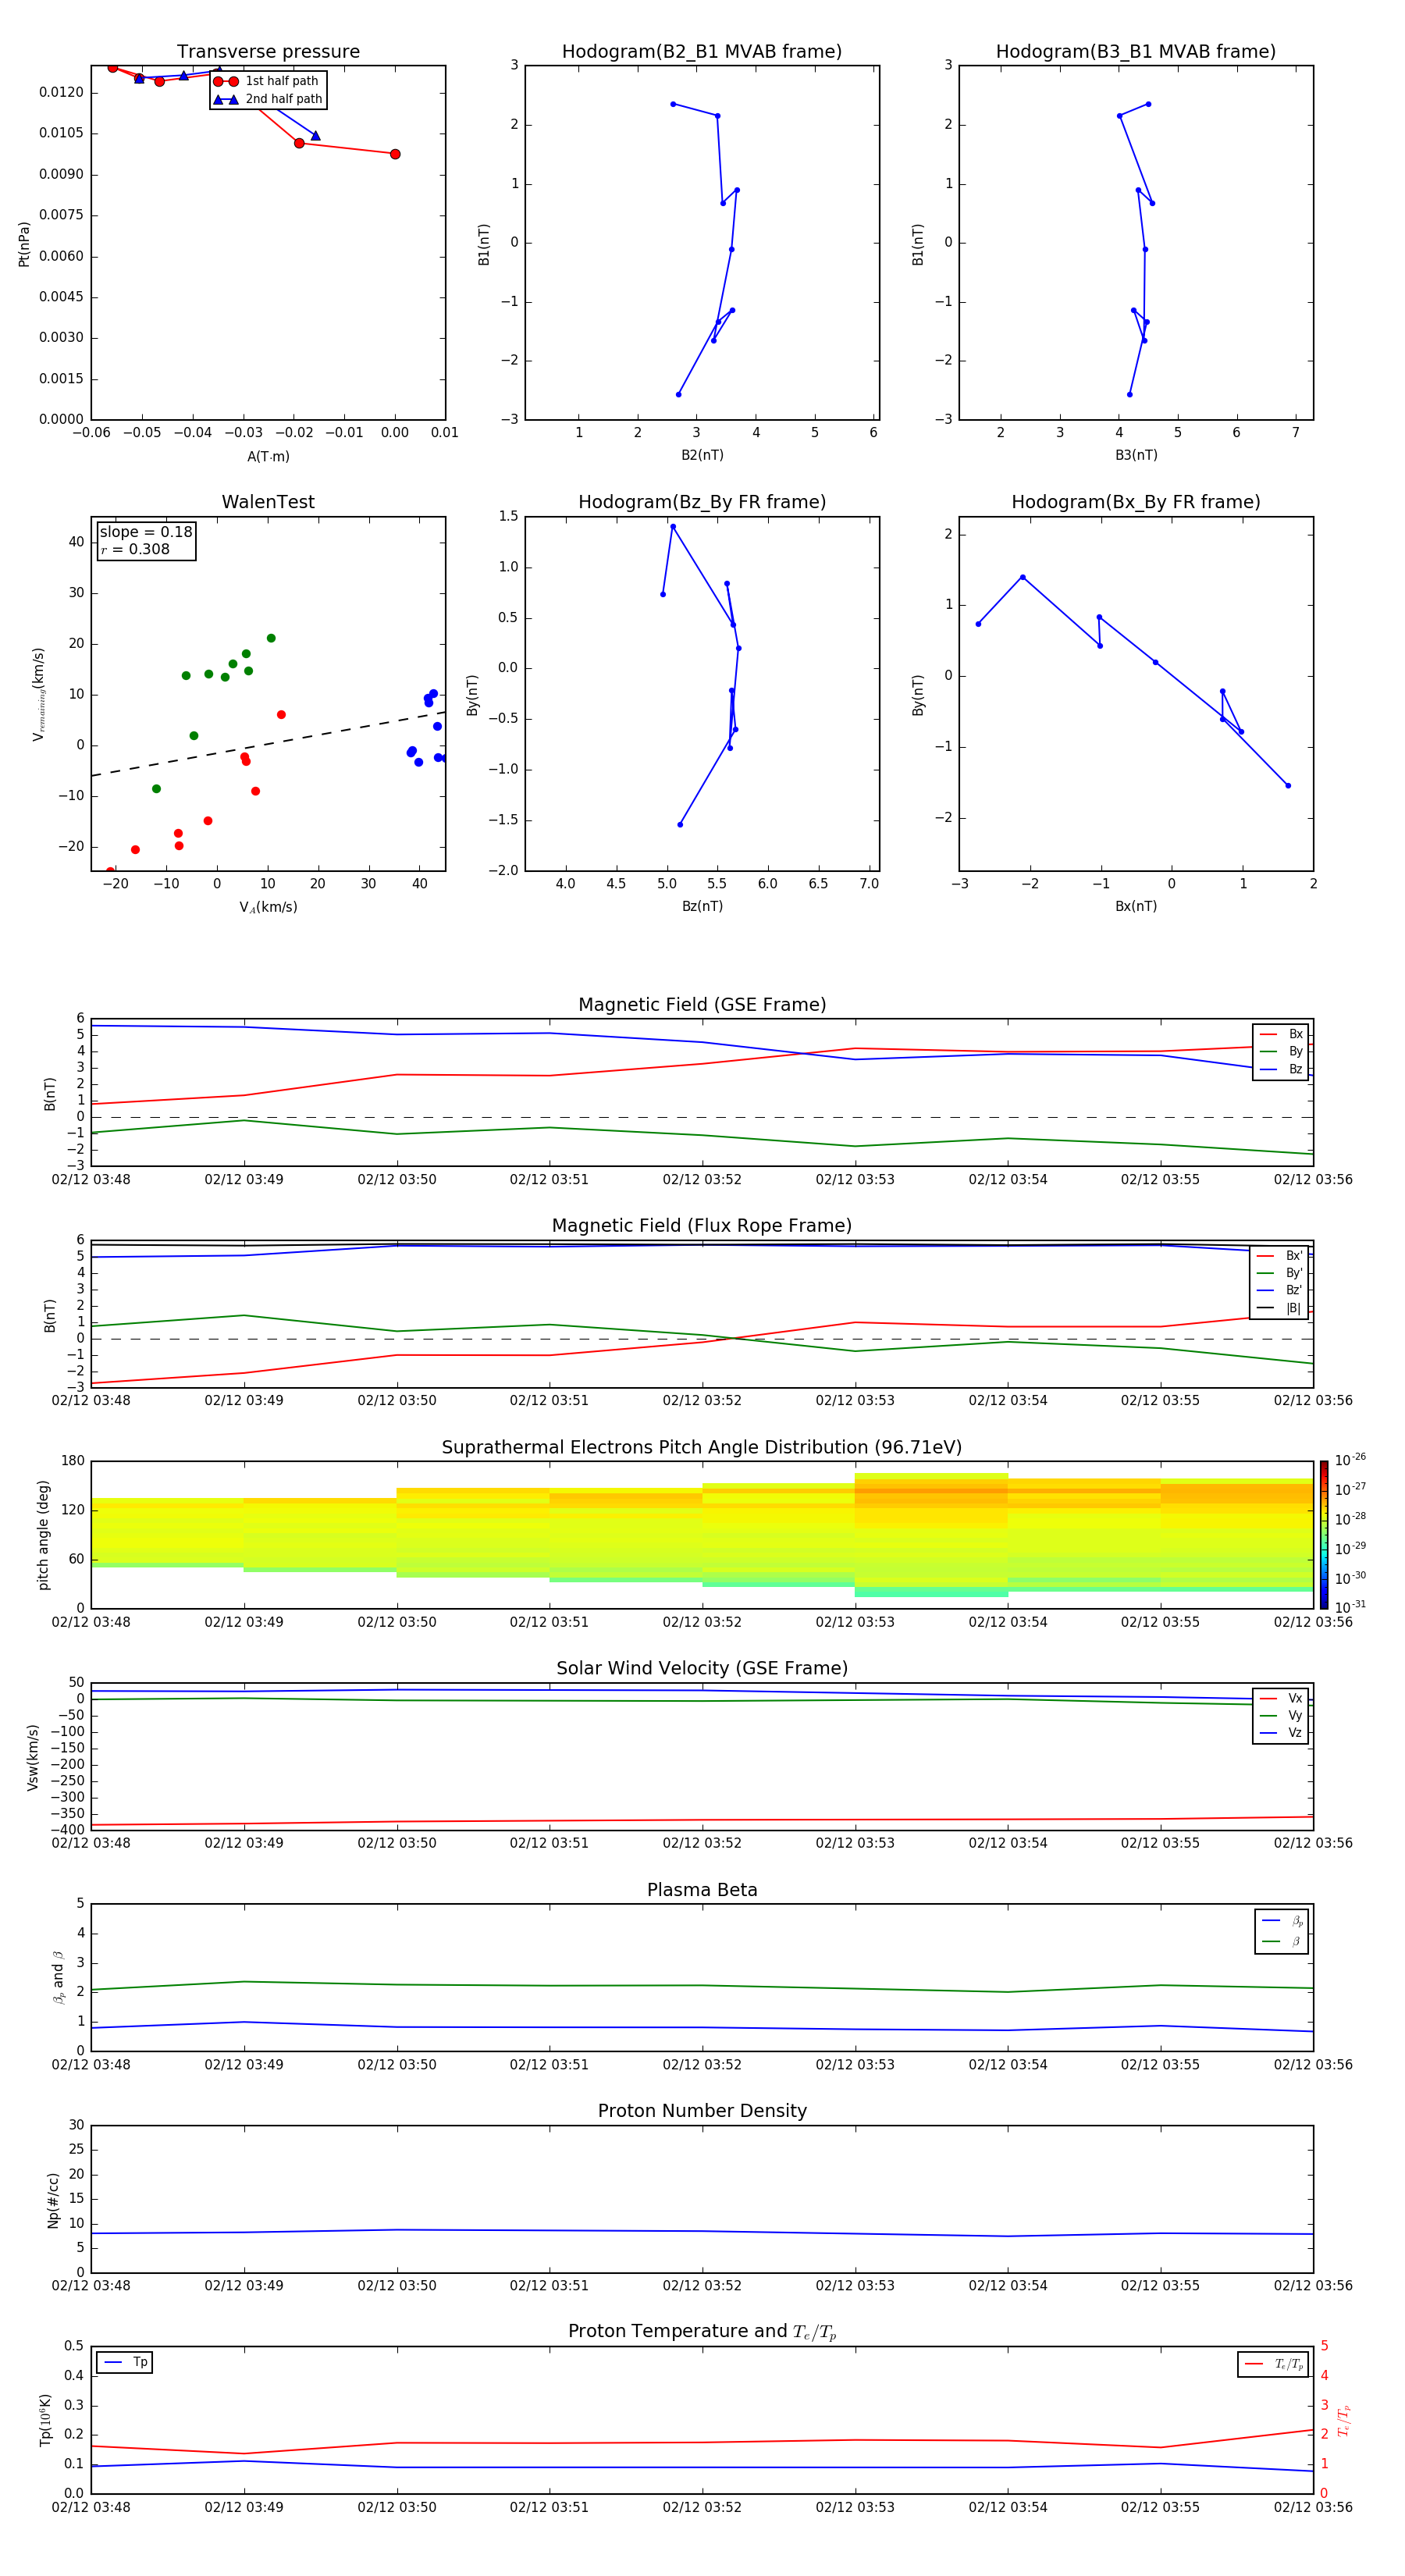
Task: Click the Proton Temperature and Te/Tp title
Action: pyautogui.click(x=702, y=2332)
